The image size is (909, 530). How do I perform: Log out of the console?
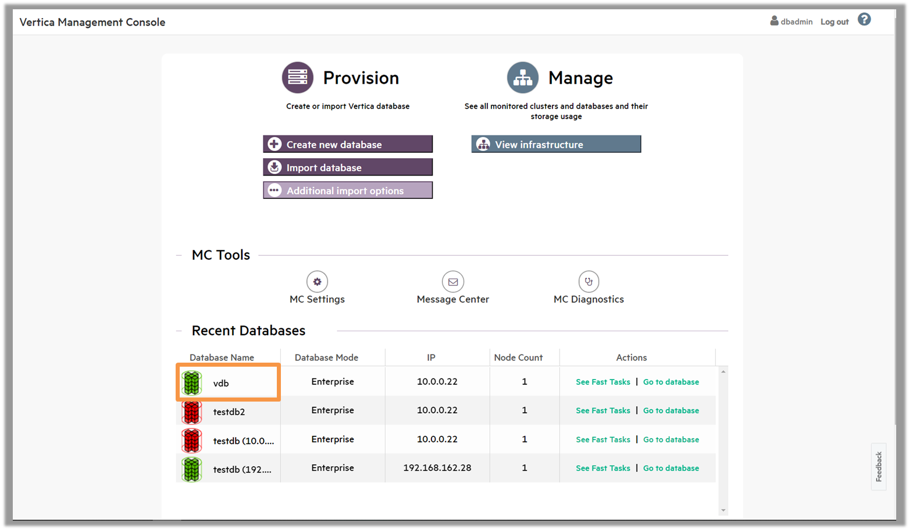(834, 22)
